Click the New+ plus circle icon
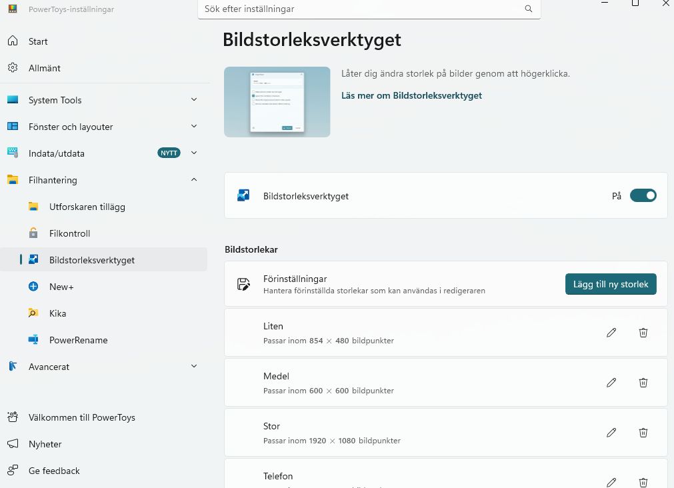 33,287
